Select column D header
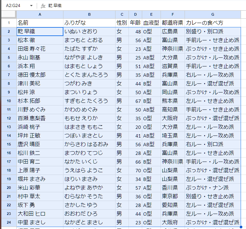 (135, 14)
